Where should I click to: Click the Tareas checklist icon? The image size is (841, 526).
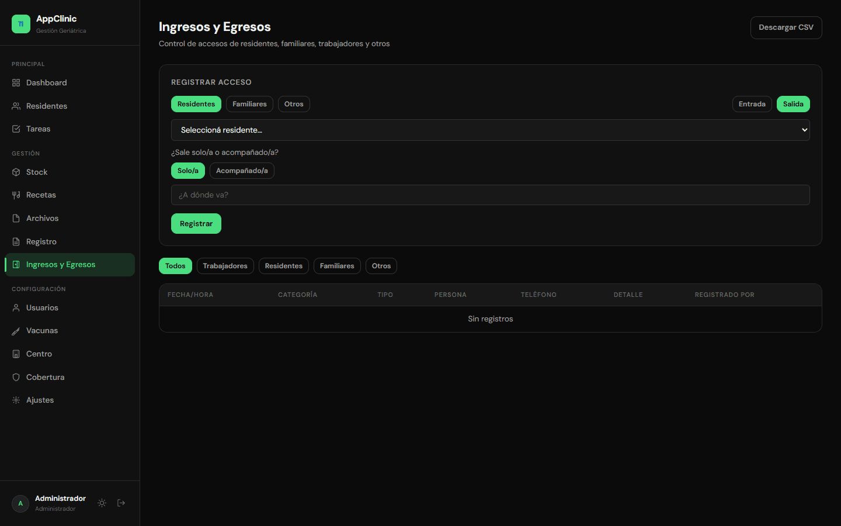point(16,129)
